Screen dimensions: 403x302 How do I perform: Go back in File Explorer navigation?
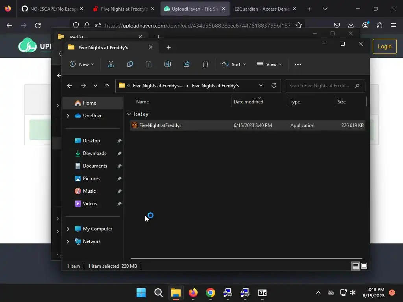click(x=70, y=86)
